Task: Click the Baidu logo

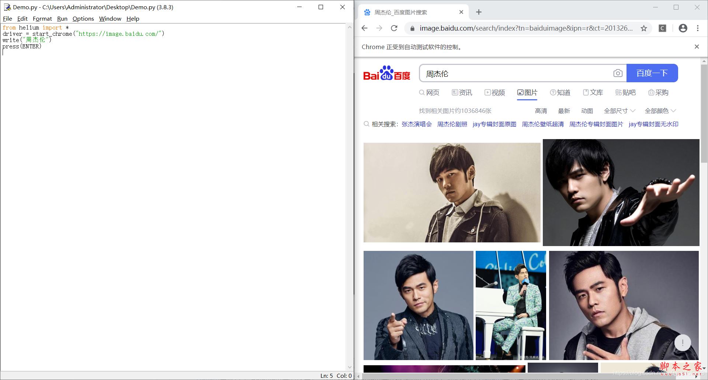Action: click(386, 73)
